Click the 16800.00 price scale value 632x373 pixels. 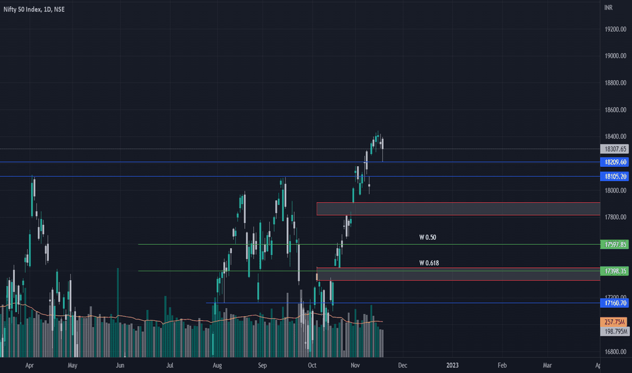[616, 351]
